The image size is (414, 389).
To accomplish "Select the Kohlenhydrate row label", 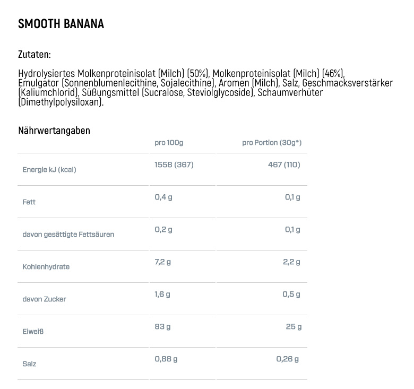I will coord(46,267).
